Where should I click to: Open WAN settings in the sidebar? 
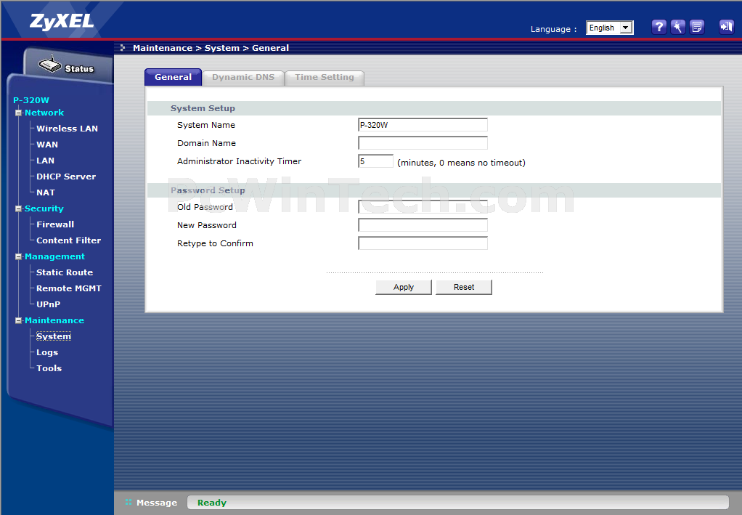[47, 145]
